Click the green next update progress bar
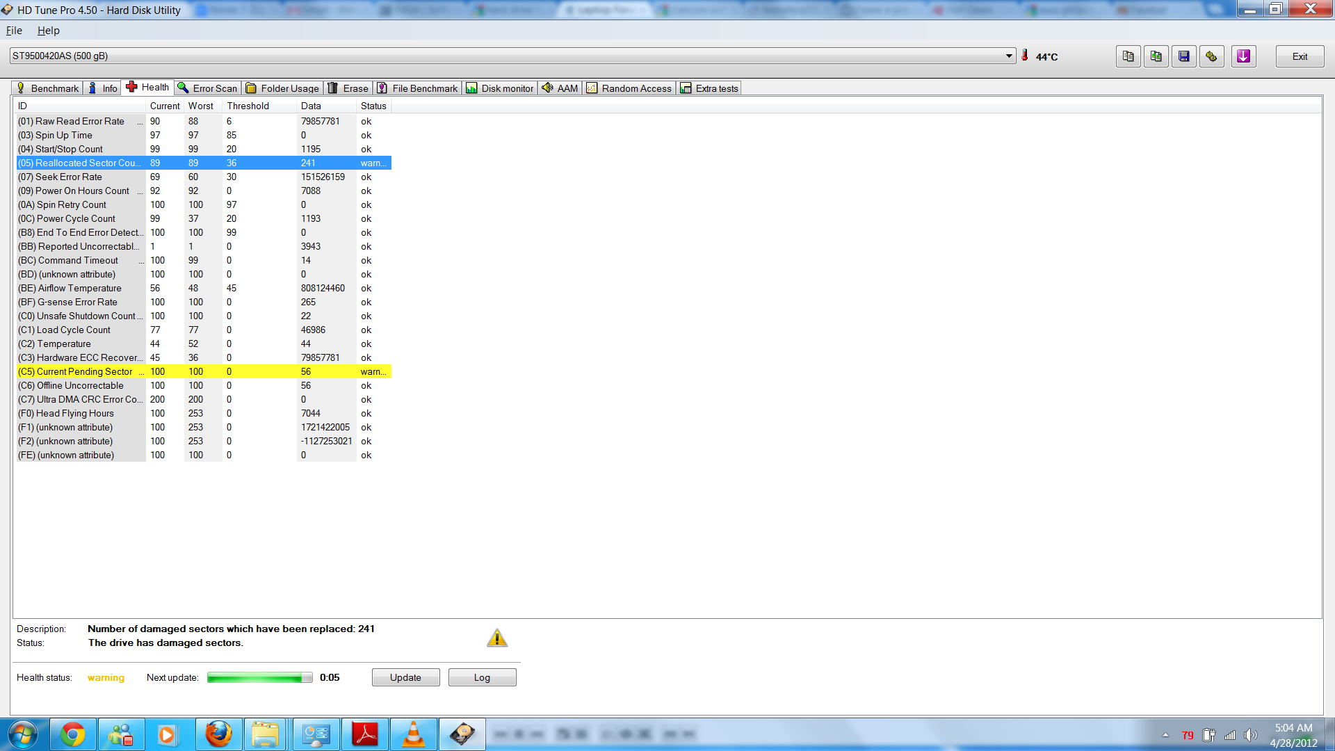 (x=259, y=678)
